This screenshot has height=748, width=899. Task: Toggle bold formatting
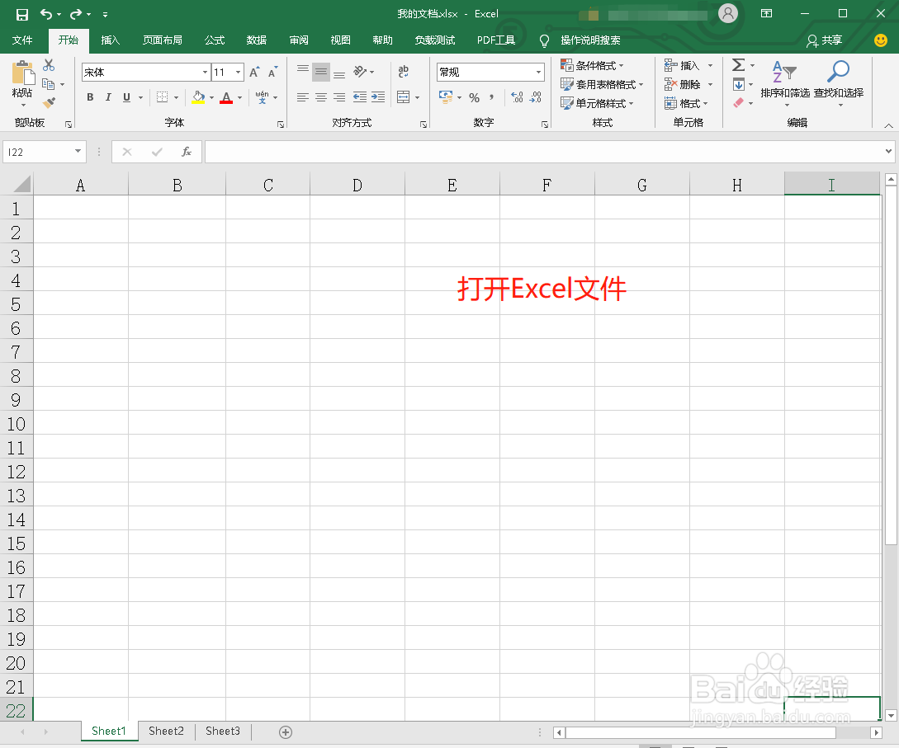(90, 97)
